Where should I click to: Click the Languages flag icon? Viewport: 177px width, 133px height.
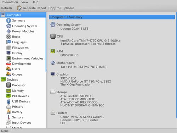8,42
